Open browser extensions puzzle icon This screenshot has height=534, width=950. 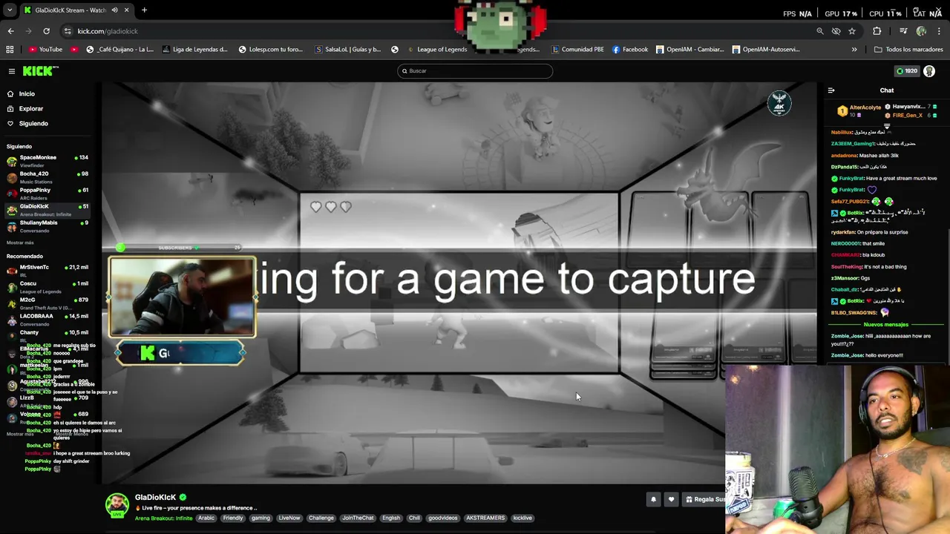[877, 31]
